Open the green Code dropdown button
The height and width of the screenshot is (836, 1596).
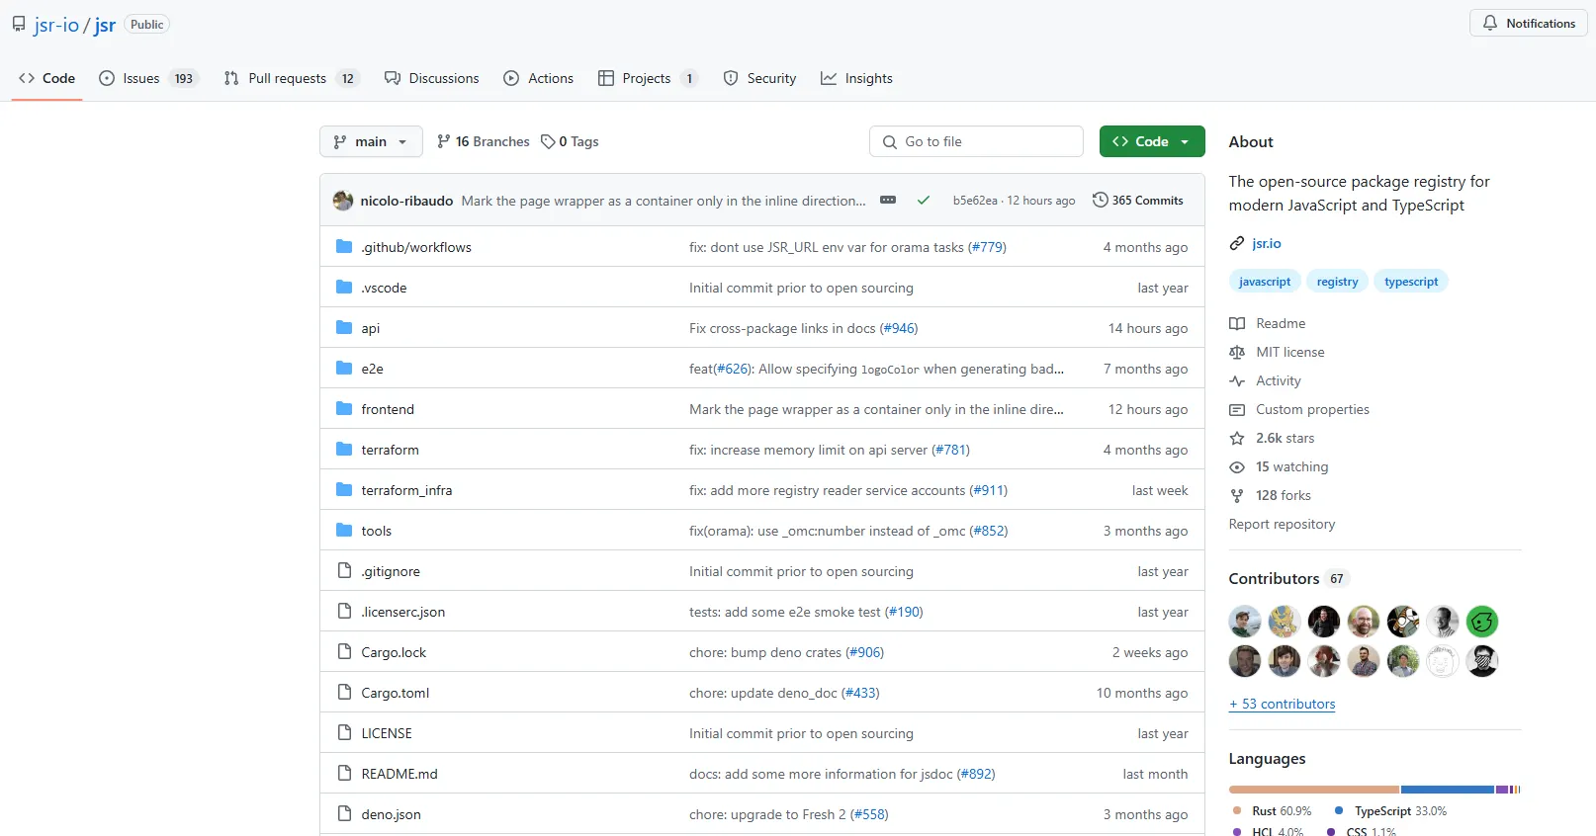point(1151,141)
